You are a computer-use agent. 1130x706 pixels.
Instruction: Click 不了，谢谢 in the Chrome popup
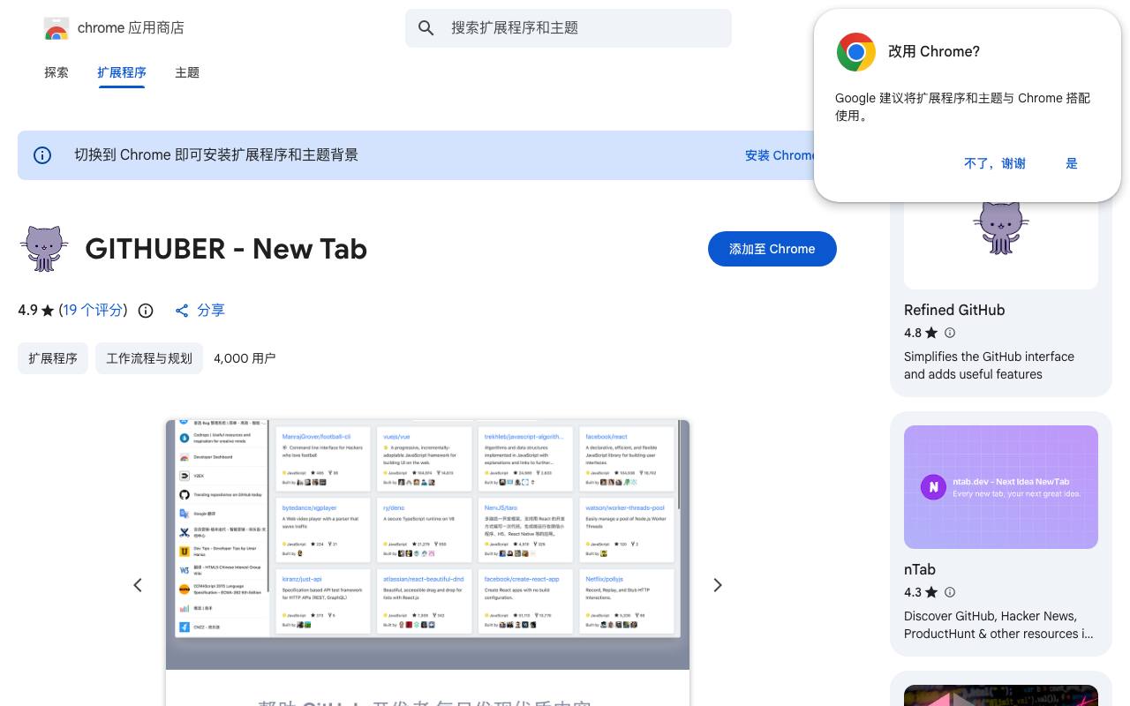[995, 163]
